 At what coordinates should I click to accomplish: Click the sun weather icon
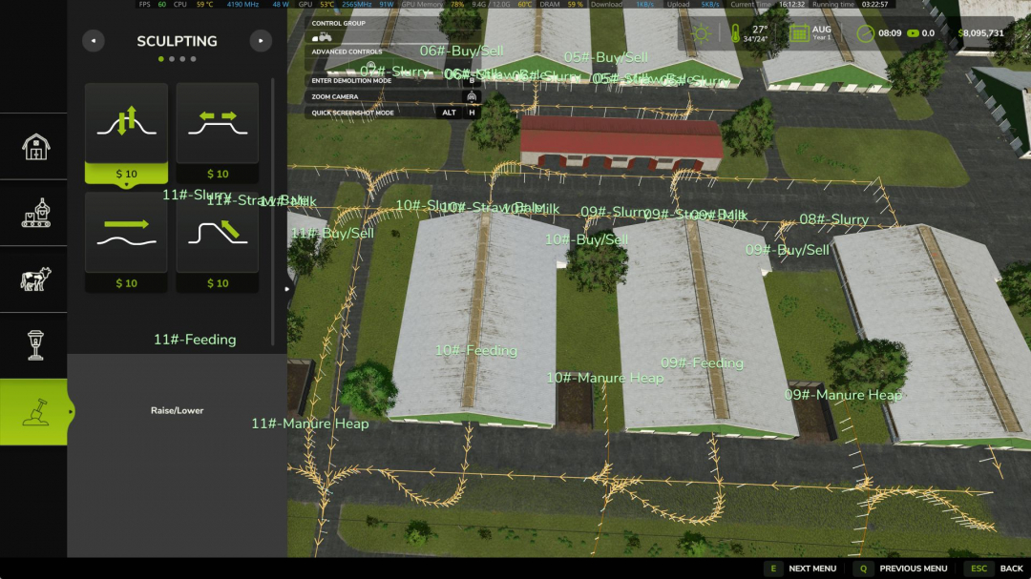pyautogui.click(x=701, y=33)
